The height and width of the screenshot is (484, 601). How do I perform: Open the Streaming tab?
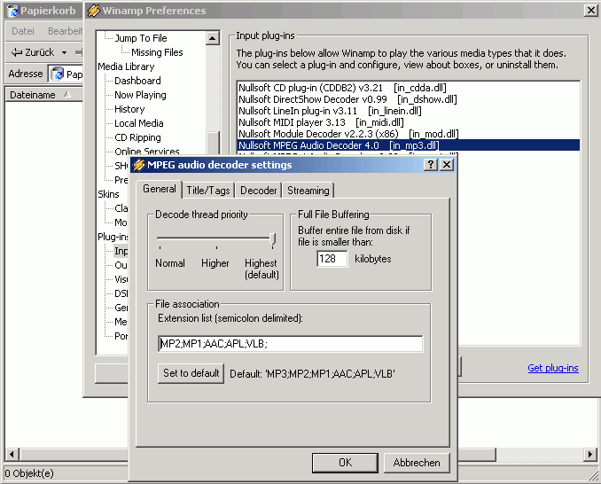click(308, 191)
